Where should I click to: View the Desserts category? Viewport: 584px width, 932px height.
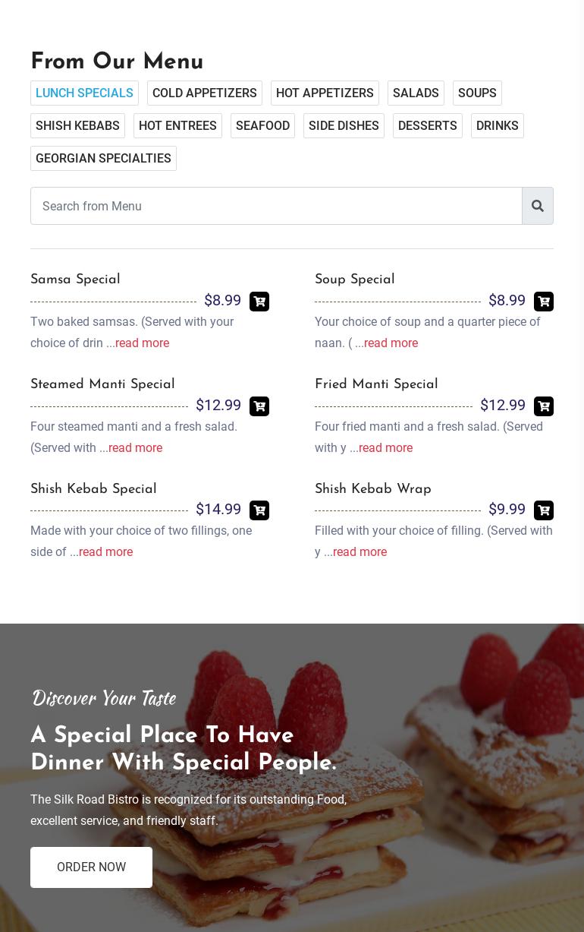[428, 125]
